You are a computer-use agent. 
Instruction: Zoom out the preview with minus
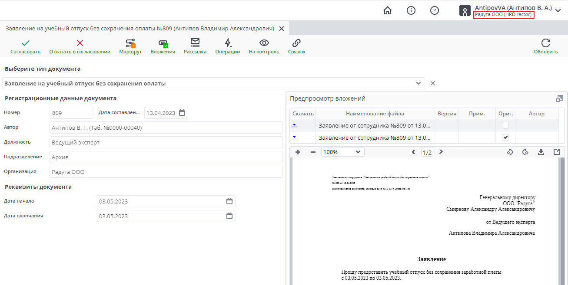pyautogui.click(x=313, y=152)
